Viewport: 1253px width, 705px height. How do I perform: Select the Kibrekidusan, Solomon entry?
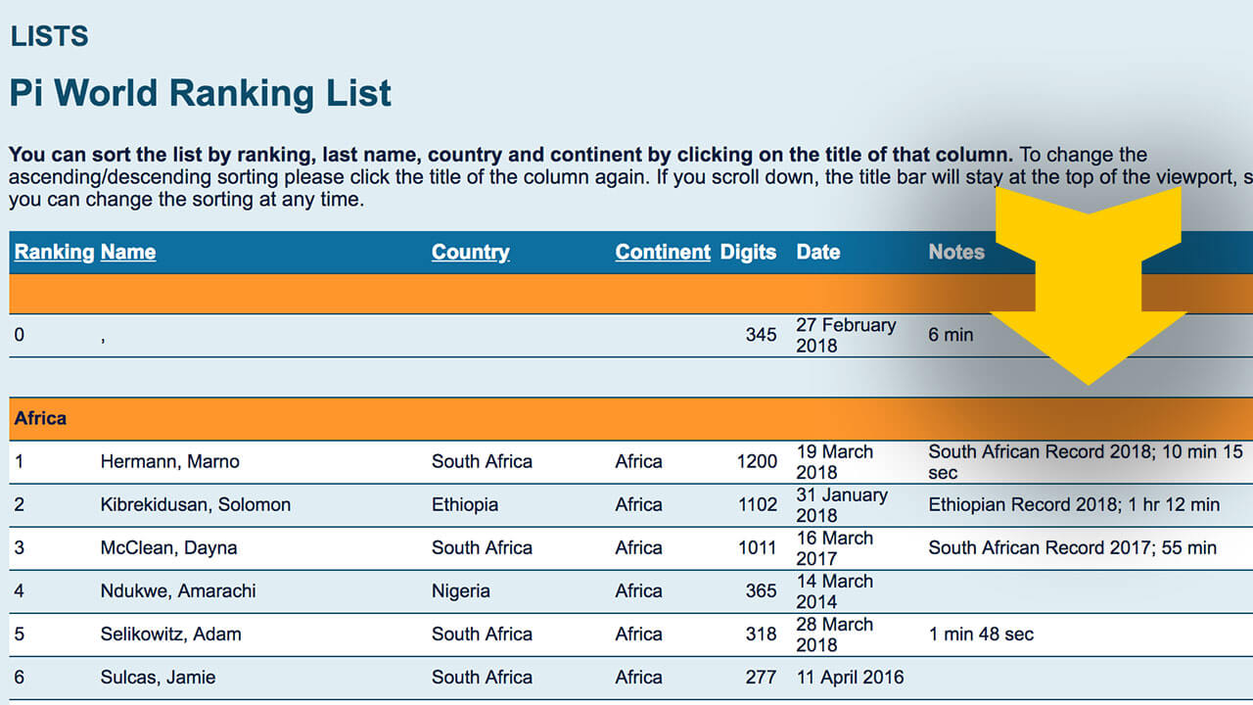195,504
